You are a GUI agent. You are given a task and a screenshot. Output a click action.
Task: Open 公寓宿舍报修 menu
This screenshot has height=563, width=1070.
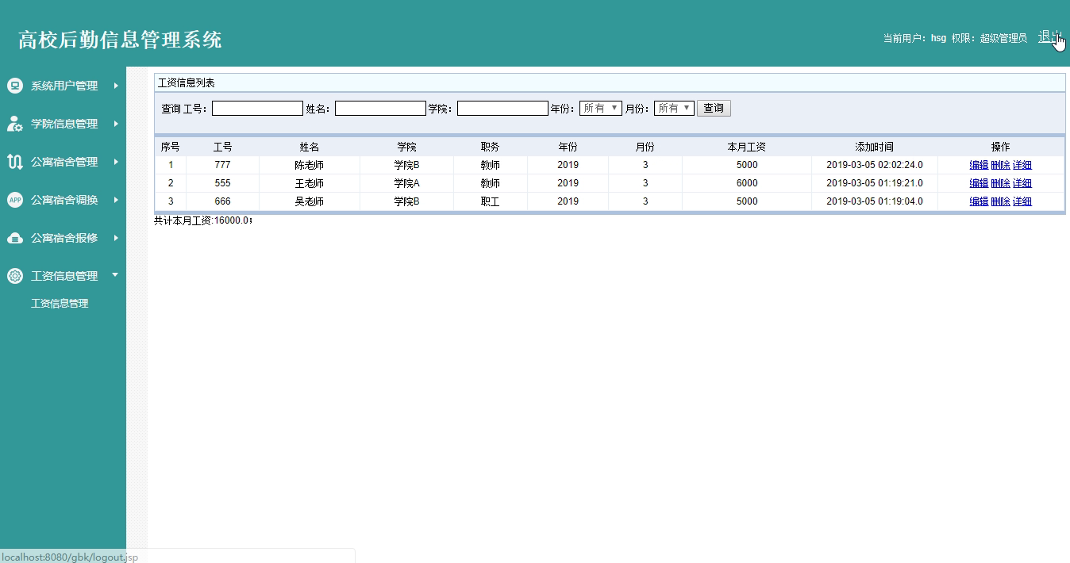click(x=64, y=238)
